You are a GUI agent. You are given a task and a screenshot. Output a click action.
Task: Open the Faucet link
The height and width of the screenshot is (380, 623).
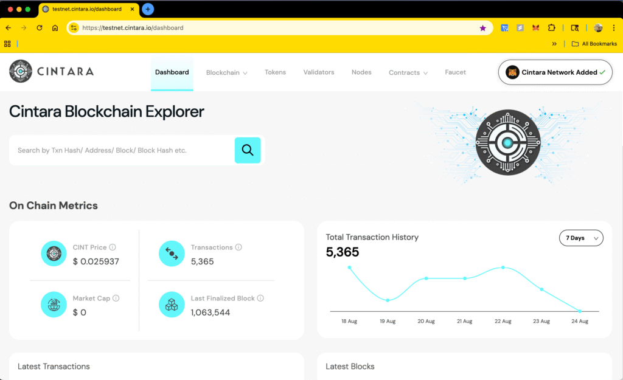455,72
